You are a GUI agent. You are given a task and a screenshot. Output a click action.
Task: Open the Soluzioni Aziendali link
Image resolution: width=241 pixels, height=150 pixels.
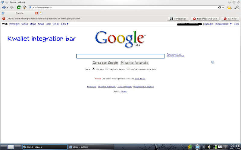[107, 87]
